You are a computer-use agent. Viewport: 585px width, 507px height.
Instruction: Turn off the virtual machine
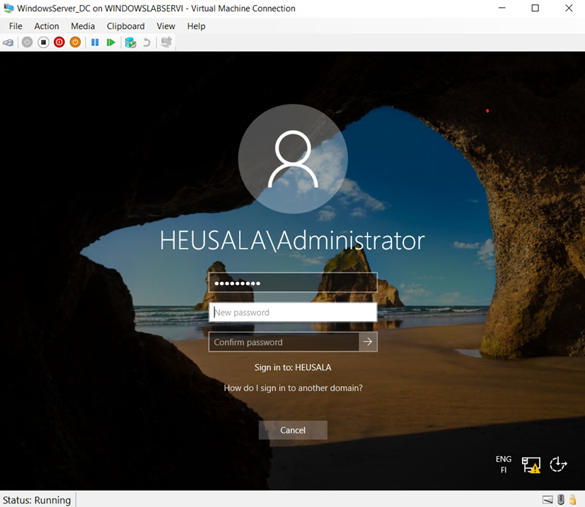click(43, 42)
